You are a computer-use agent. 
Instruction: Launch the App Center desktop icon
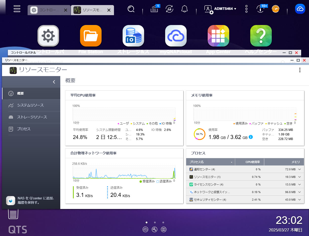pyautogui.click(x=218, y=36)
